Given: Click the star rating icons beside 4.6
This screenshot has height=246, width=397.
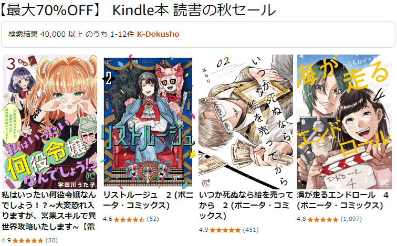Looking at the screenshot, I should 129,219.
